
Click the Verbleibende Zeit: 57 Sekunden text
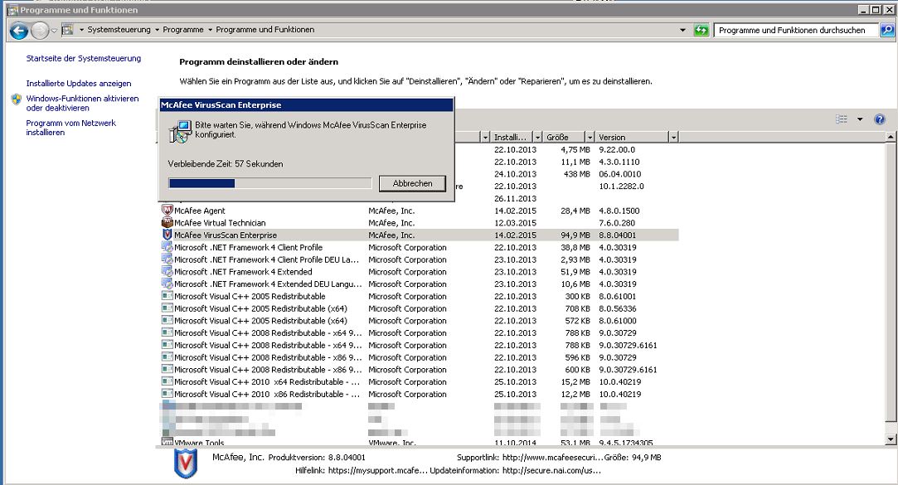coord(226,164)
